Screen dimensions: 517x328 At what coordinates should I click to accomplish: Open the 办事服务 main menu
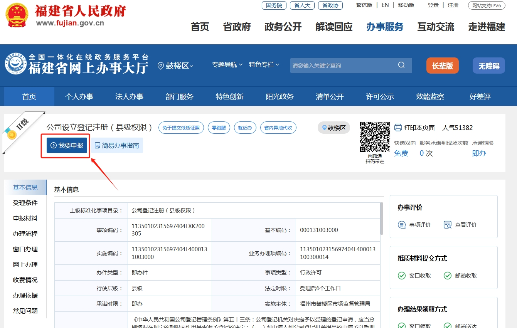click(x=384, y=27)
